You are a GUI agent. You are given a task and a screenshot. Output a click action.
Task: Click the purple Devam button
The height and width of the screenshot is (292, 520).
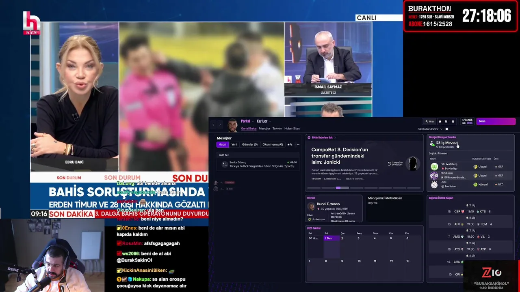click(496, 121)
